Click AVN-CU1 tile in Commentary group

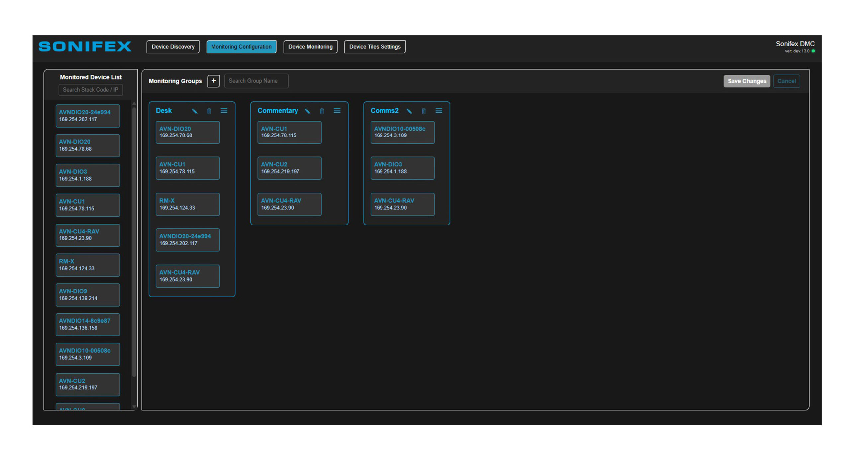pos(289,132)
